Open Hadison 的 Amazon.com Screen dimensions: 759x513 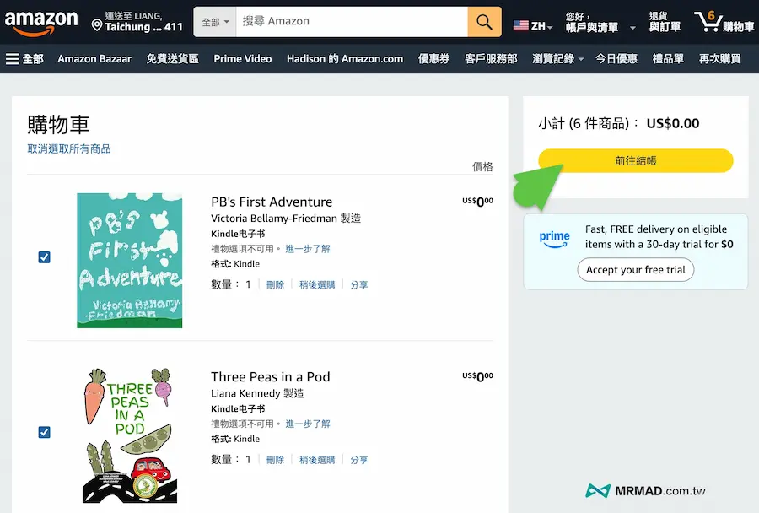(x=345, y=59)
